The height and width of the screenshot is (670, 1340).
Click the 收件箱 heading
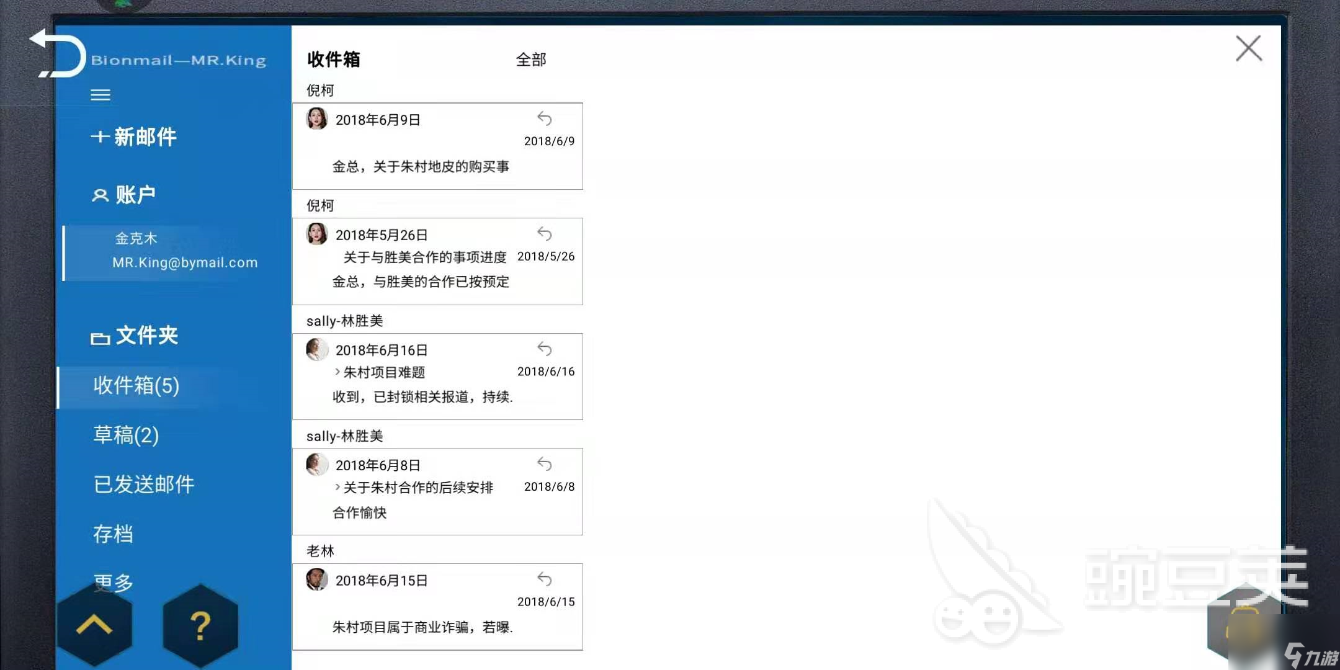point(334,60)
